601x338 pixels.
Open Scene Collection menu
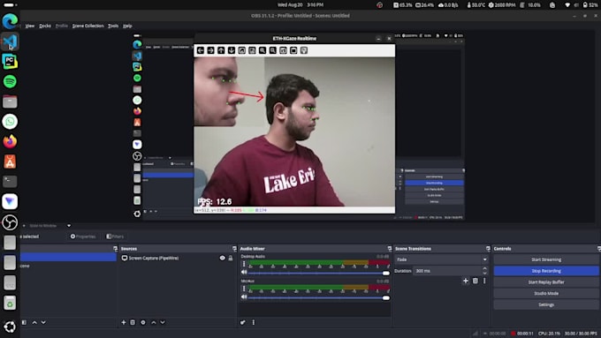tap(88, 26)
